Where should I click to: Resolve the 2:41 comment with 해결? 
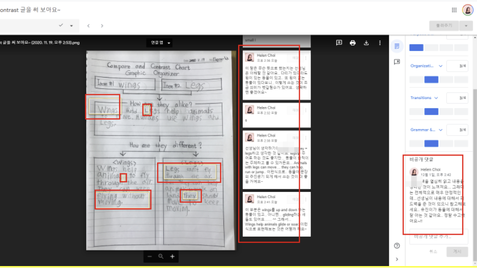click(295, 200)
